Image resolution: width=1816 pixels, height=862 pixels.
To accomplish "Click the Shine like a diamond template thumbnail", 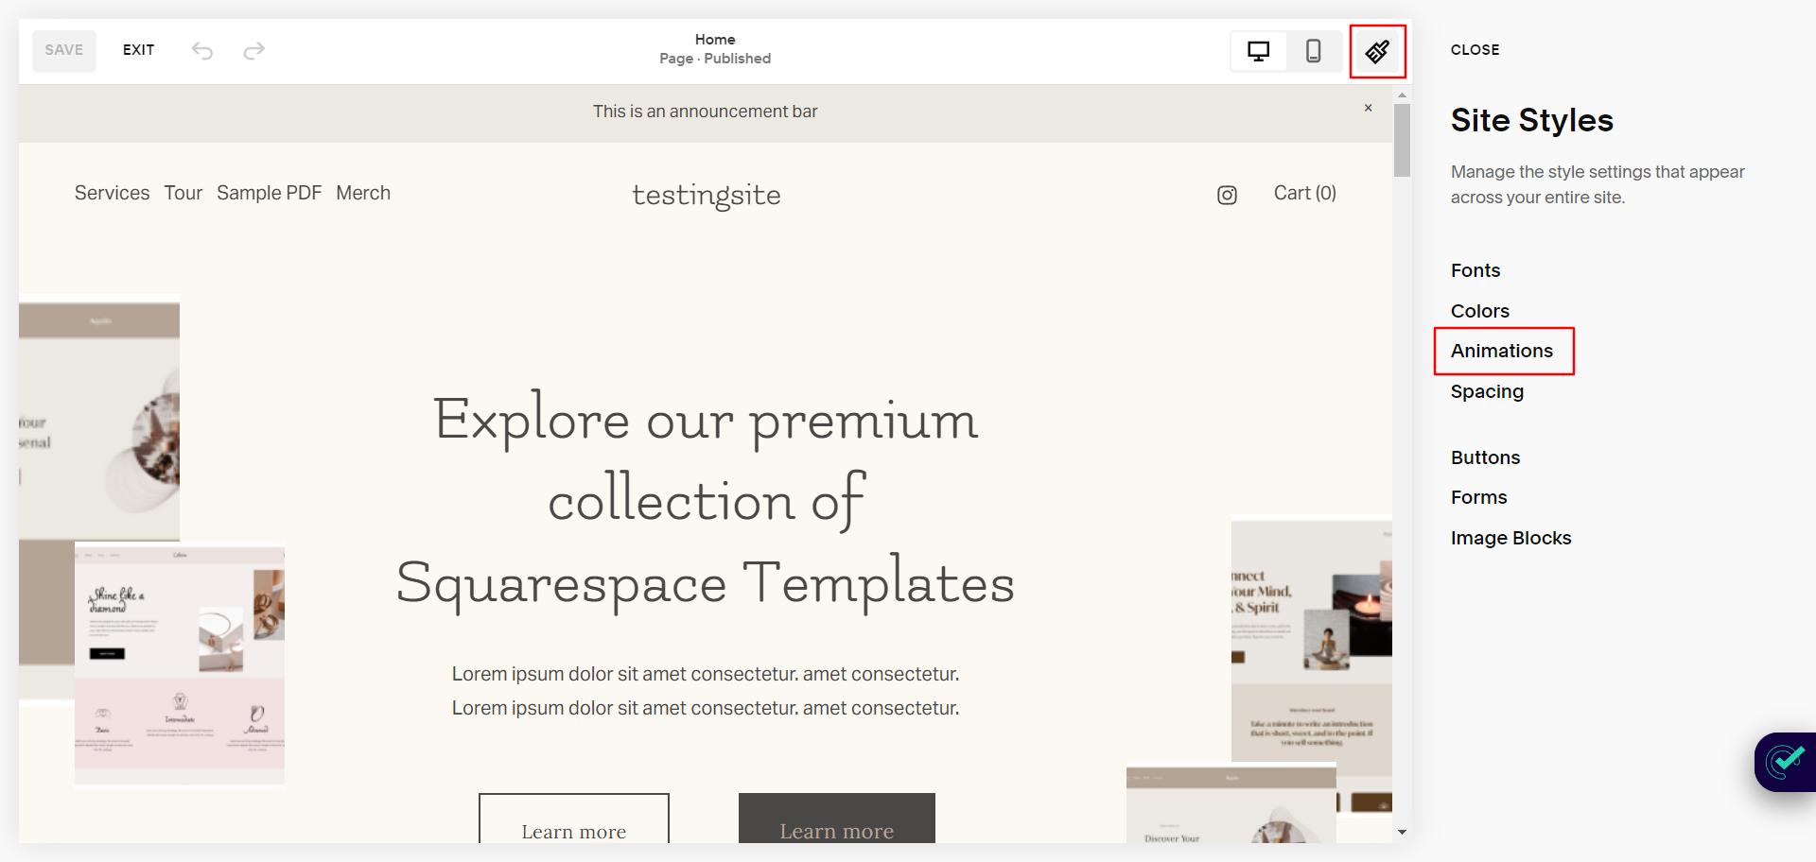I will point(180,664).
